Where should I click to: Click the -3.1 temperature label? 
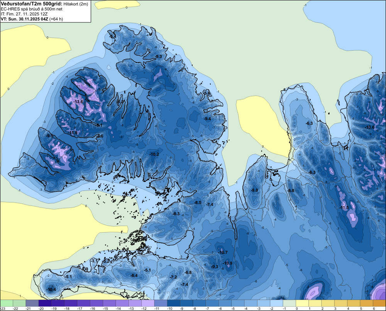tap(95, 261)
